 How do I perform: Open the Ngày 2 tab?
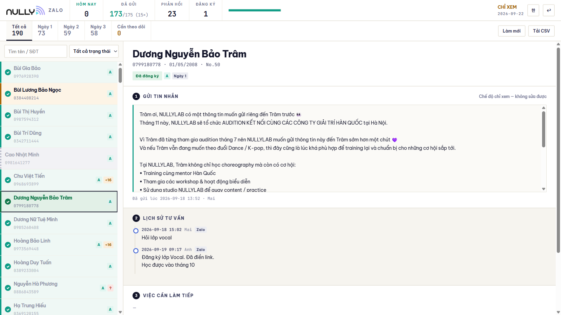pyautogui.click(x=71, y=30)
